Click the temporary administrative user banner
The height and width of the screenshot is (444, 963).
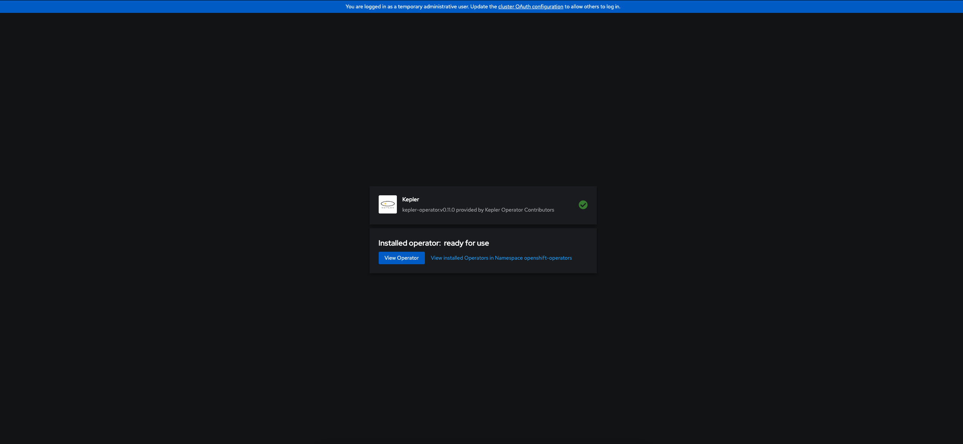pos(481,6)
